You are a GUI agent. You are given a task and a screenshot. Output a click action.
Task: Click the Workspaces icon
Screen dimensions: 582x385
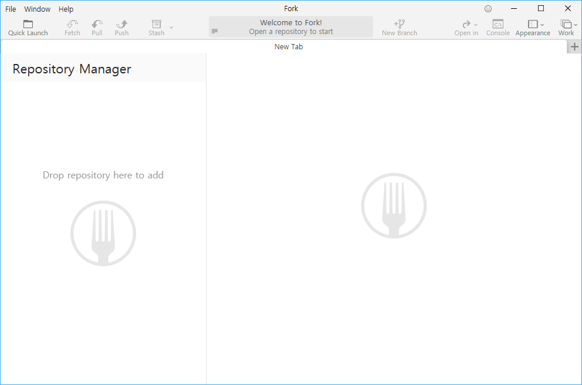tap(566, 24)
